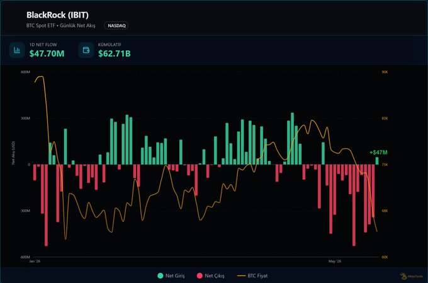Click the BTC Spot ETF • Günlük Net Akış subtitle
The image size is (428, 283).
61,25
